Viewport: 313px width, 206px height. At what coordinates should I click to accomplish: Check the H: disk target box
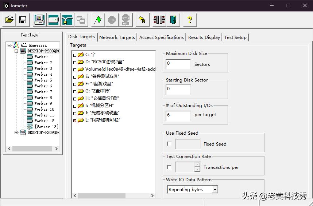[x=75, y=99]
